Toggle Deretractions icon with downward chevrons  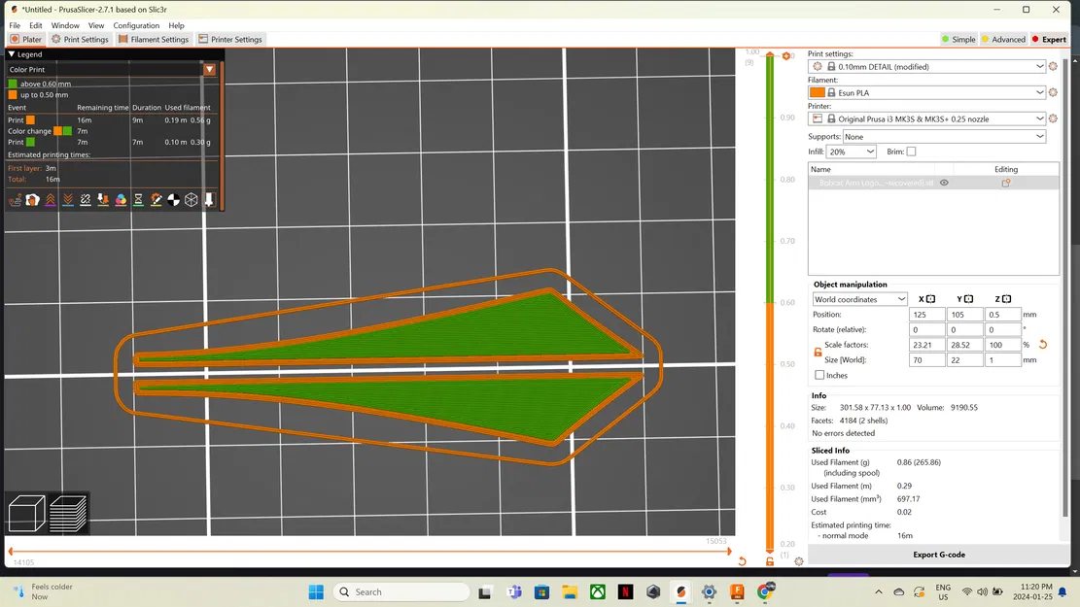click(x=67, y=199)
